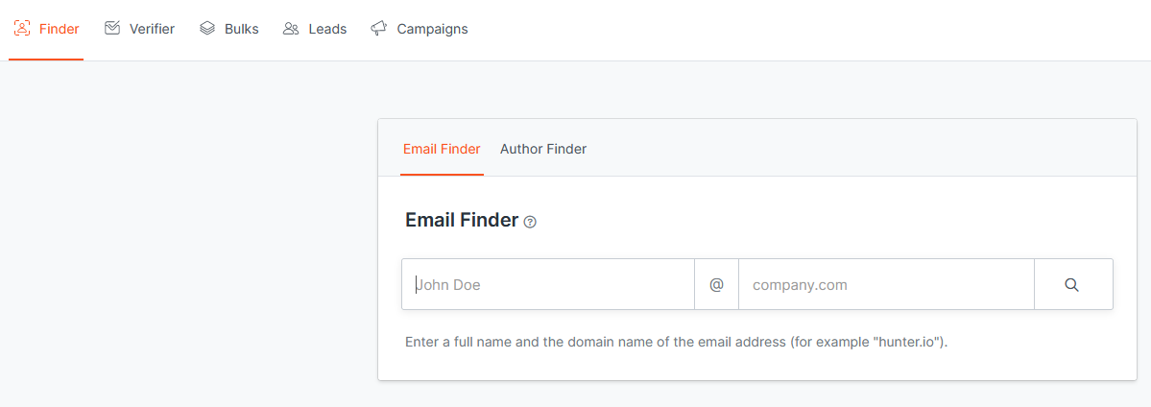1151x407 pixels.
Task: Click the Leads people icon
Action: [291, 28]
